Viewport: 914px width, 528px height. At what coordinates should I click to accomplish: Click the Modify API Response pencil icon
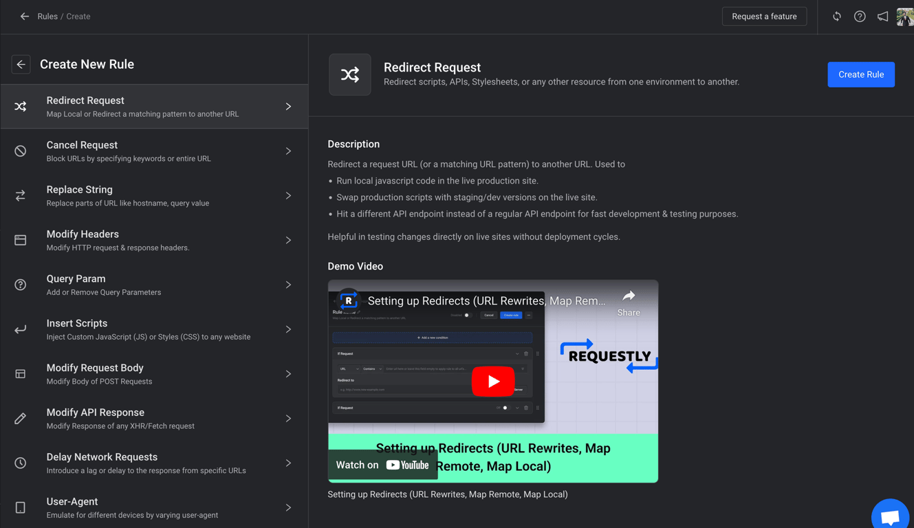pos(21,419)
